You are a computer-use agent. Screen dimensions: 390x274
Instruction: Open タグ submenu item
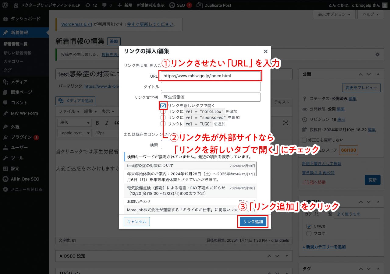pos(7,70)
